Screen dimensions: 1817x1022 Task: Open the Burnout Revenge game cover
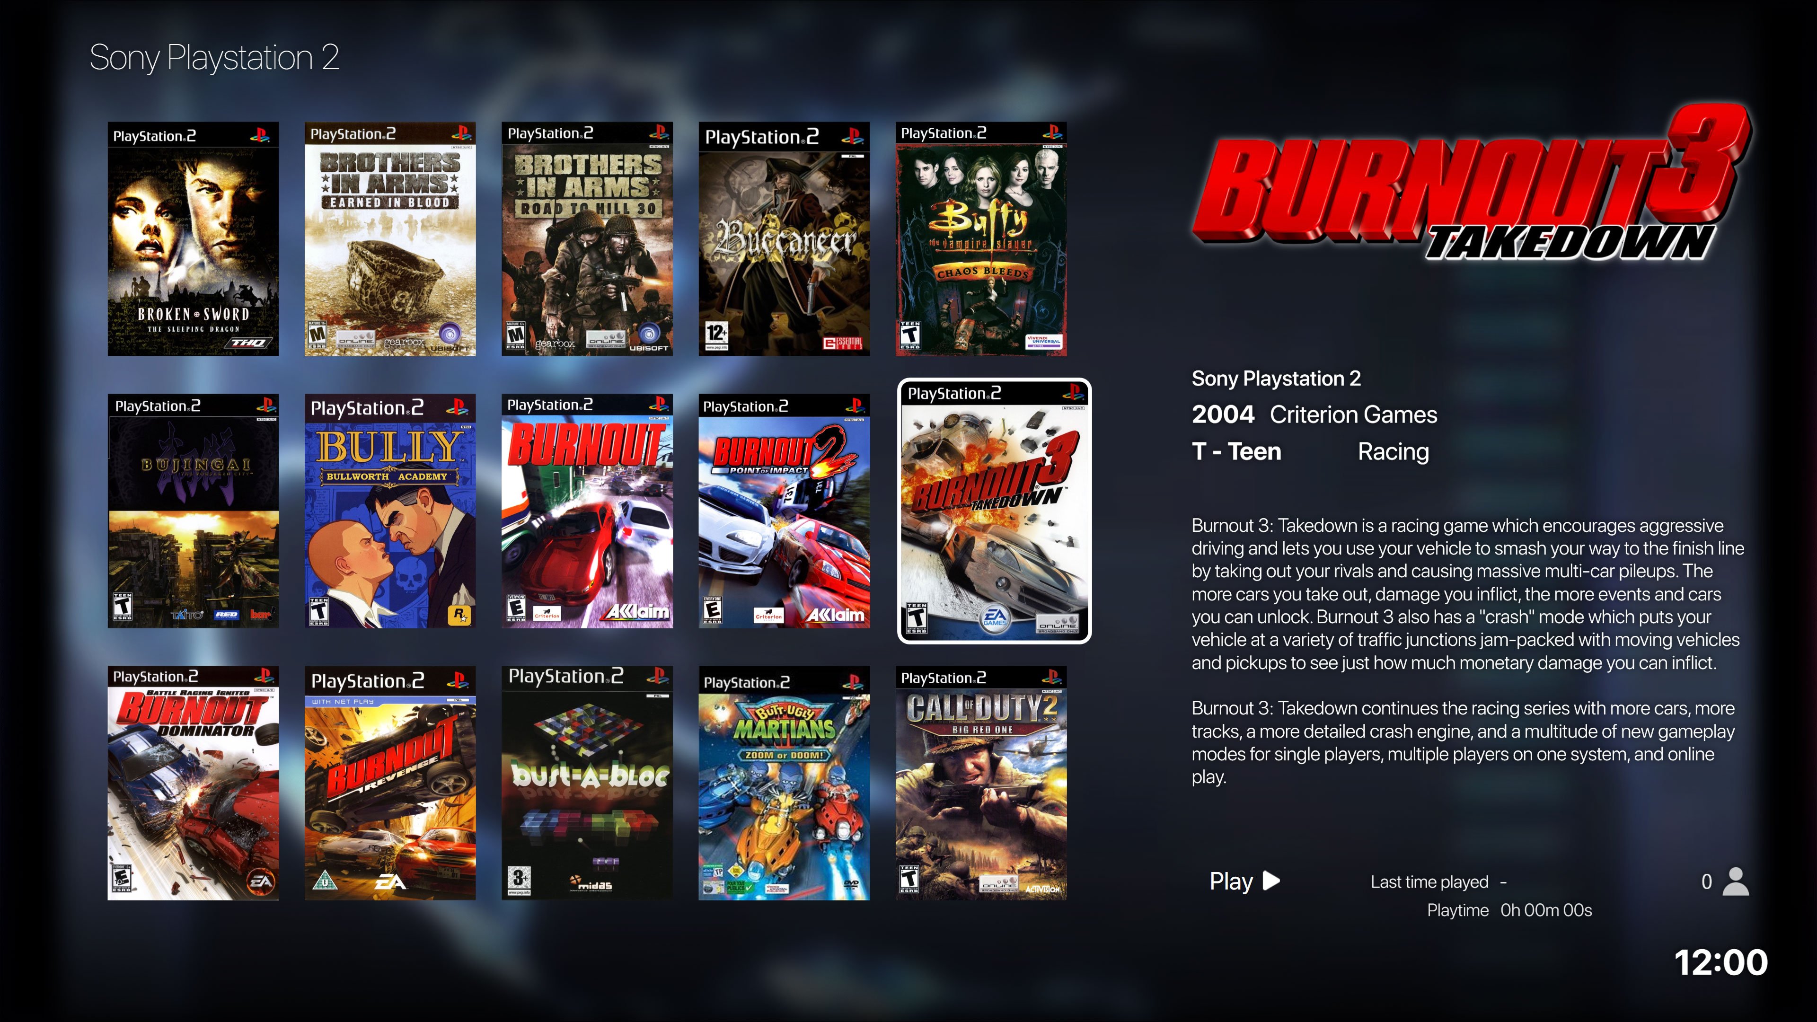coord(390,783)
